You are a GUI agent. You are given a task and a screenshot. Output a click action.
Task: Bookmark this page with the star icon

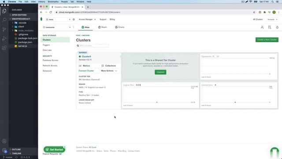coord(254,12)
